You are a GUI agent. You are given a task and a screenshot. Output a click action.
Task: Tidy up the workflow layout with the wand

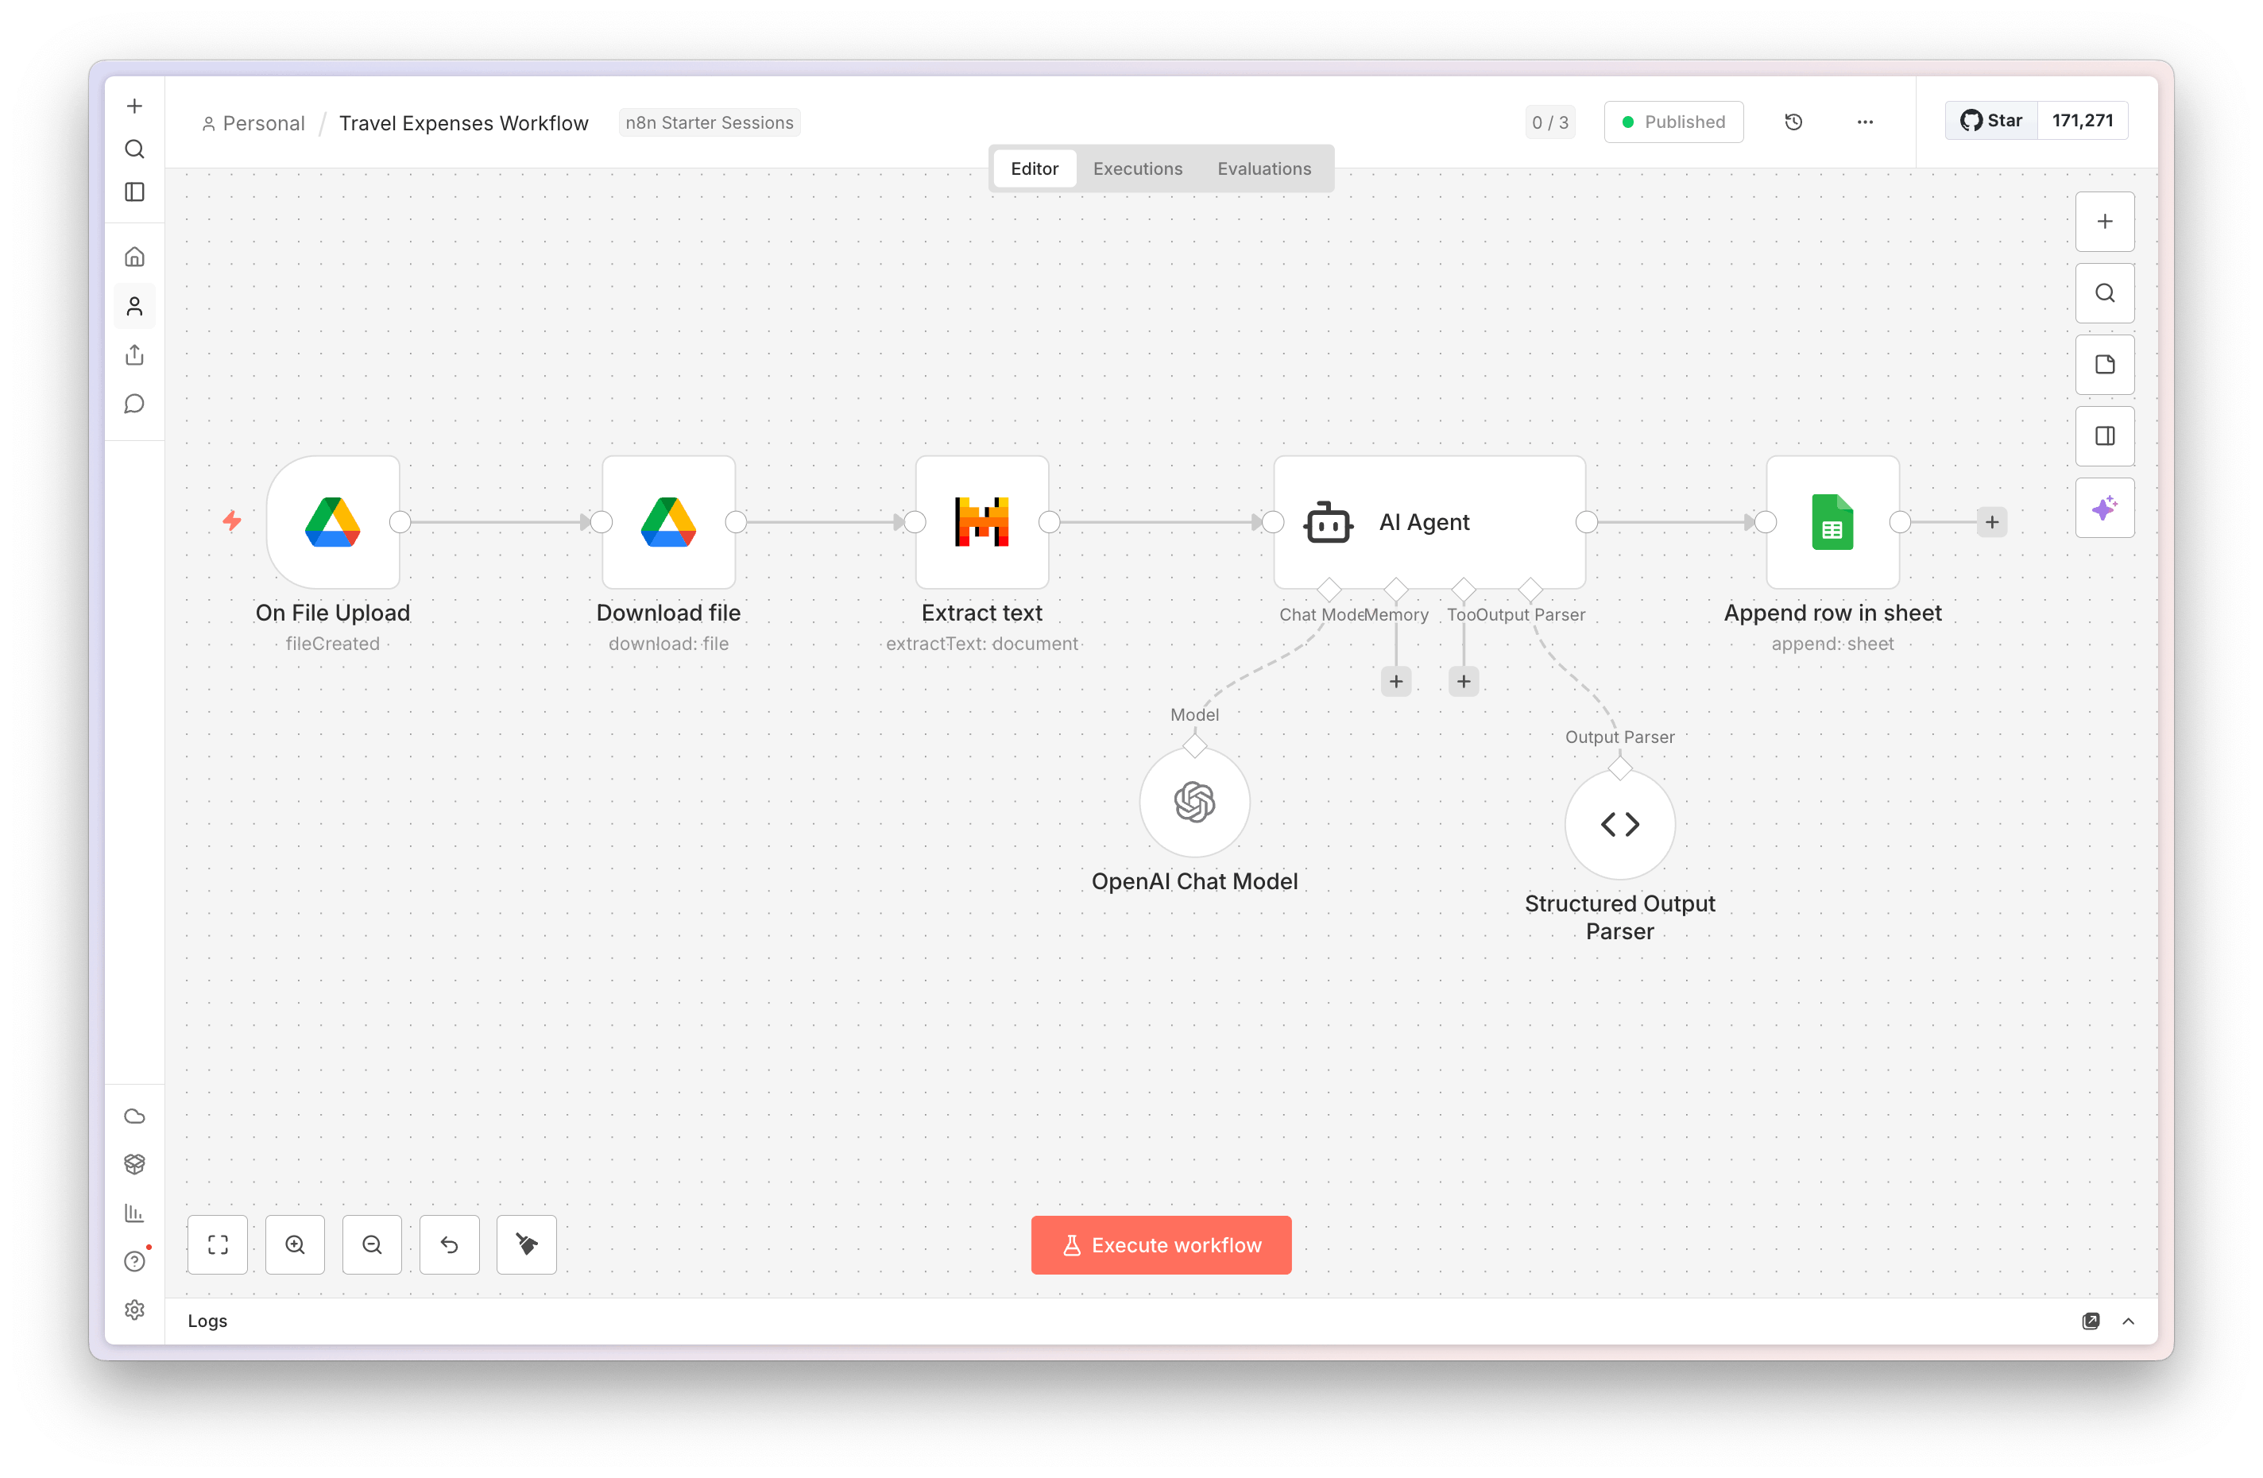[x=526, y=1244]
